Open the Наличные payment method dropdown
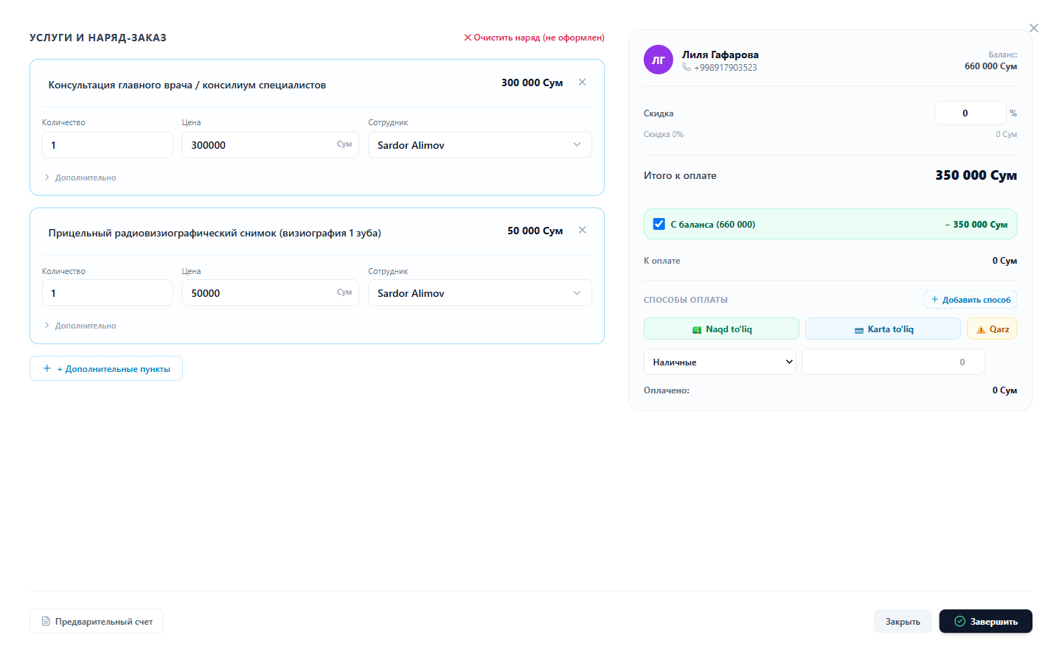1062x663 pixels. point(720,362)
